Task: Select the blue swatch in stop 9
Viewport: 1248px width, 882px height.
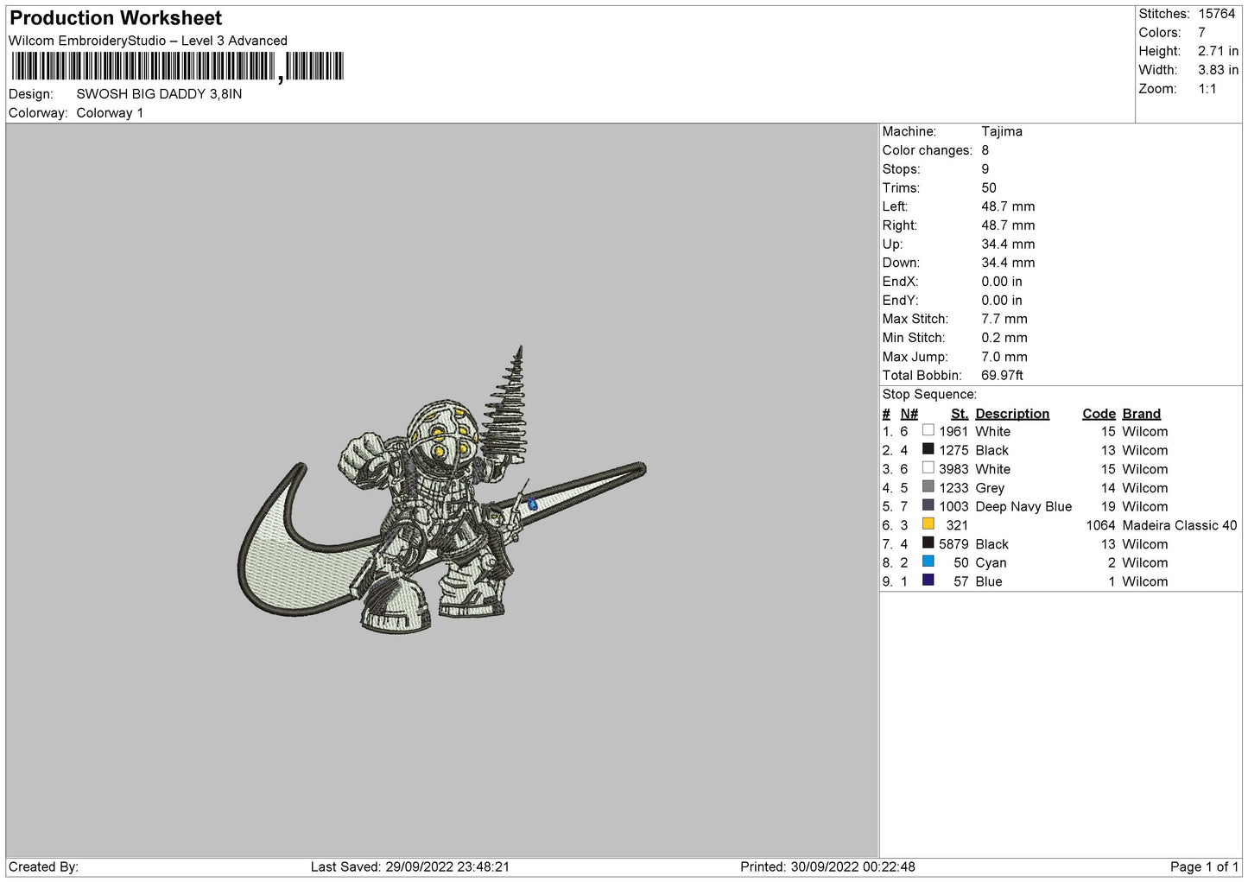Action: pos(928,581)
